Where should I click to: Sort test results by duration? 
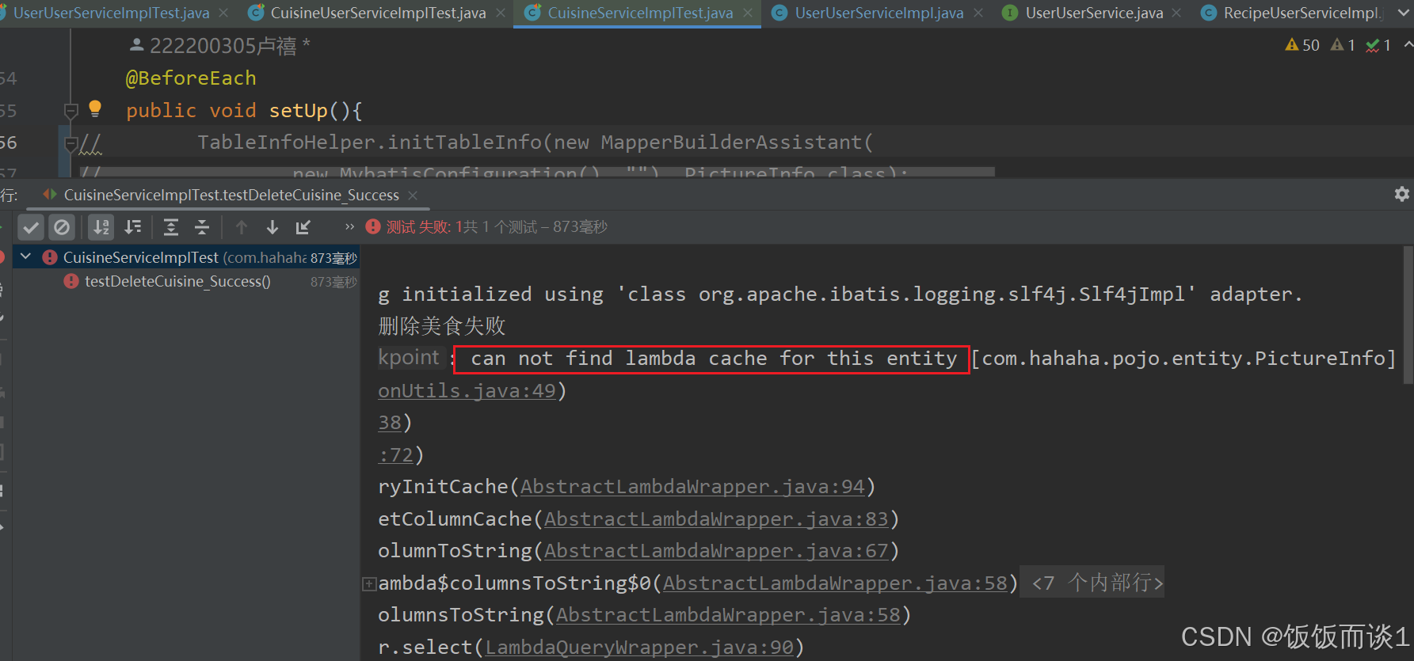[x=132, y=228]
